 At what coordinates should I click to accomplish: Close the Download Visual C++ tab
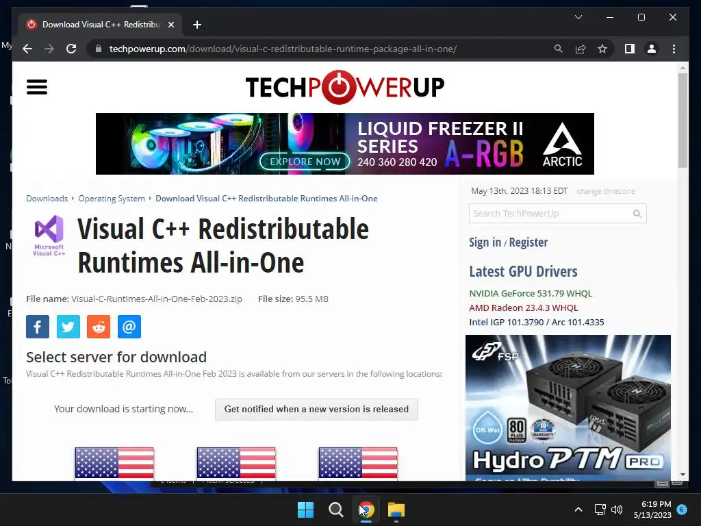pyautogui.click(x=170, y=25)
